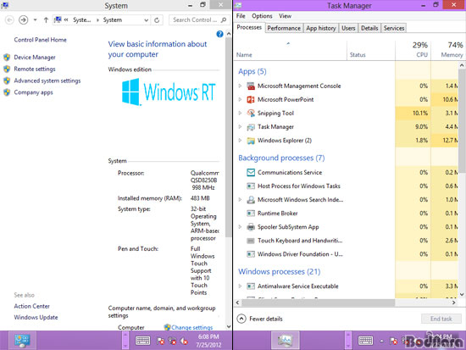Click the search magnifier in Control Panel search
Screen dimensions: 466x350
224,20
